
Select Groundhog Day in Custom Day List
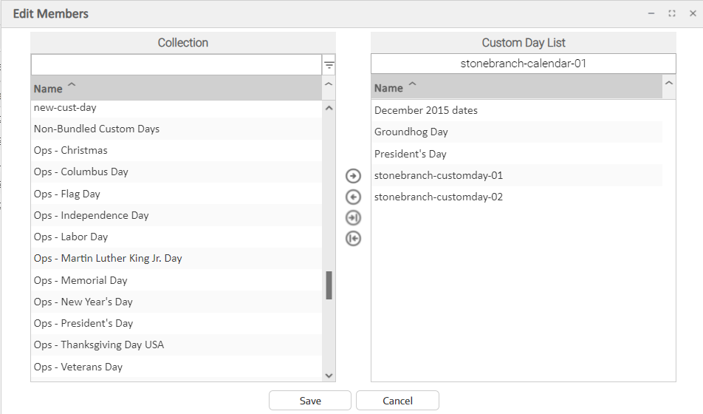click(x=411, y=132)
